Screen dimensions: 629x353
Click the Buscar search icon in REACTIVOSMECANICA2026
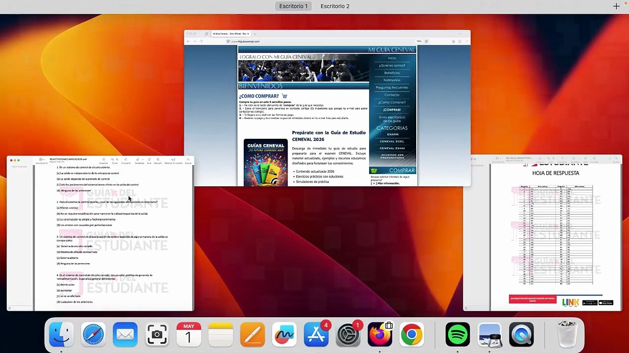coord(188,160)
